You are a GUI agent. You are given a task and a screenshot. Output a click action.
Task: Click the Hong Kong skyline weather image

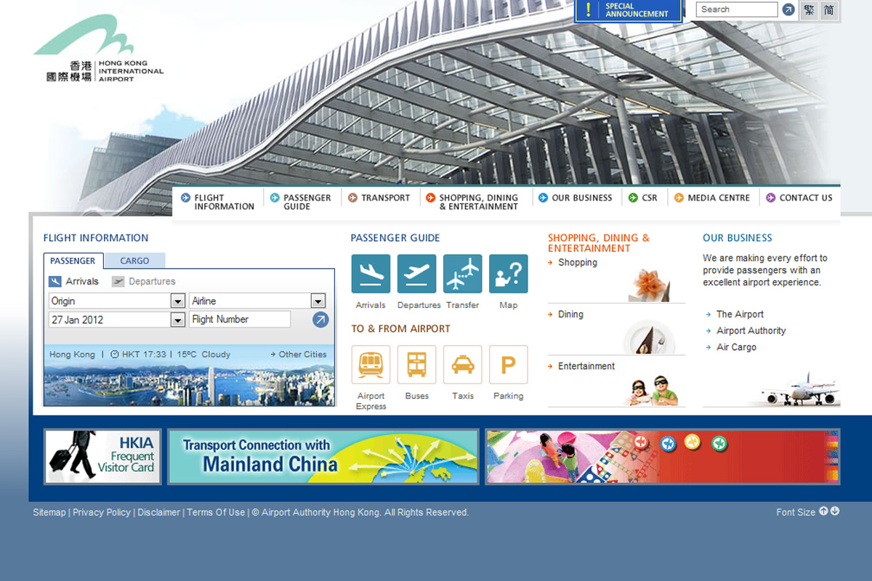pos(190,384)
